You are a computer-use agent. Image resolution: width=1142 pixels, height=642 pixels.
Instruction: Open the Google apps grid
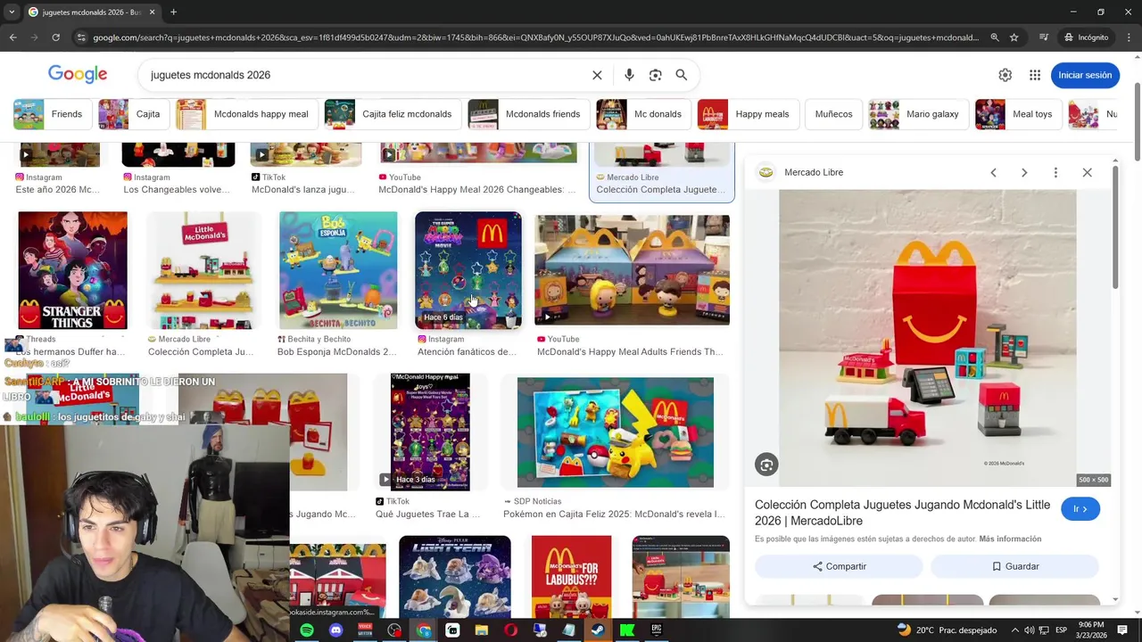pos(1035,75)
